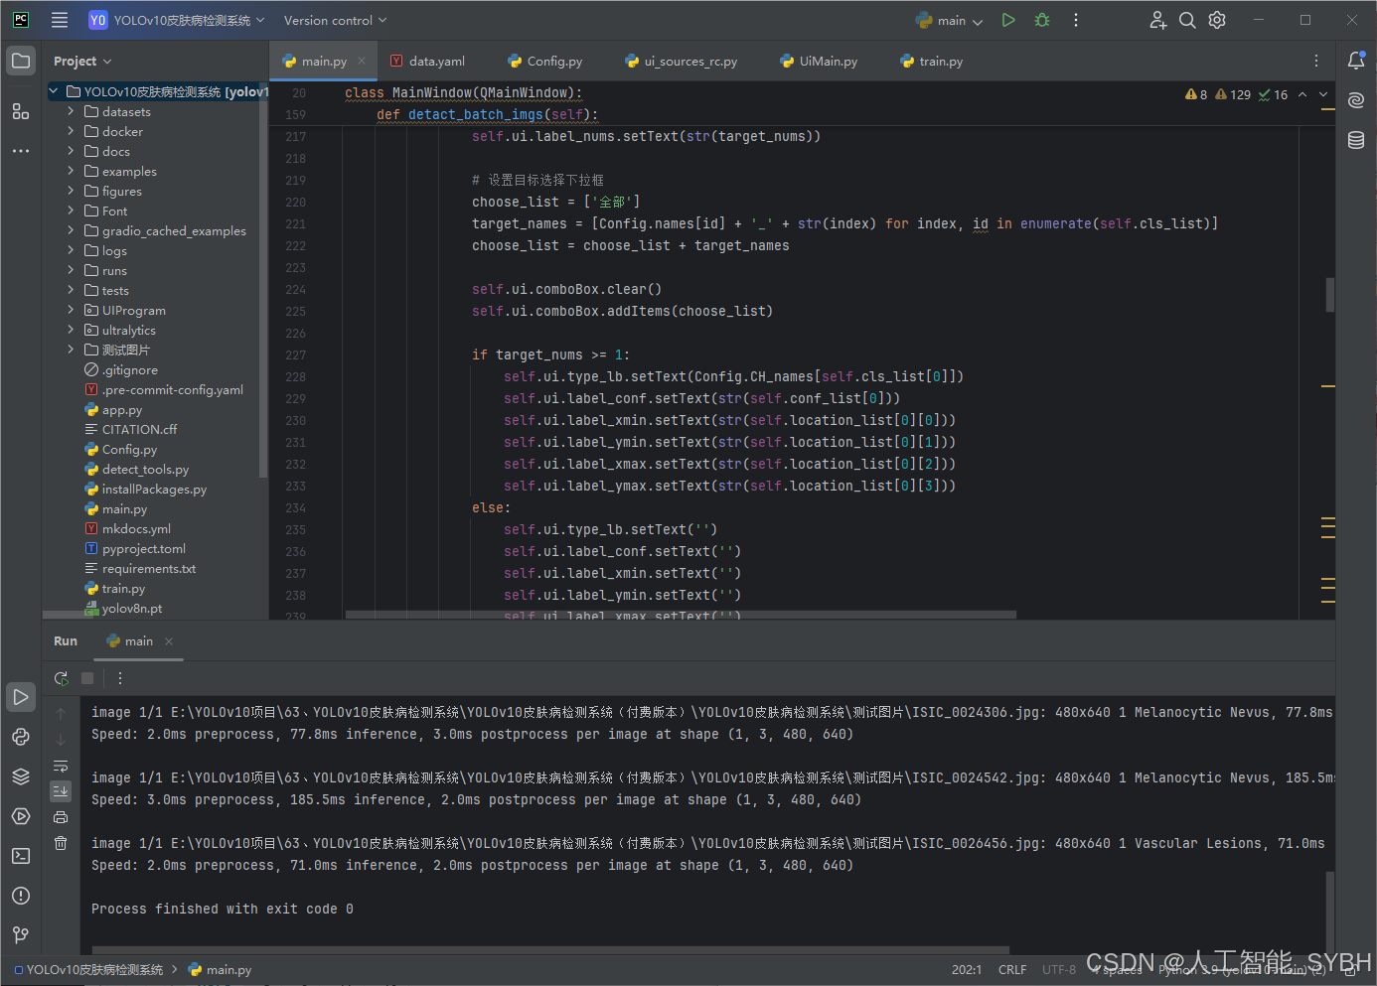Open detect_tools.py in project tree

(145, 469)
